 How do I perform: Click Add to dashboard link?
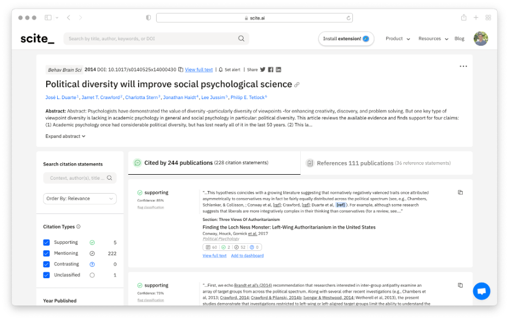(247, 256)
